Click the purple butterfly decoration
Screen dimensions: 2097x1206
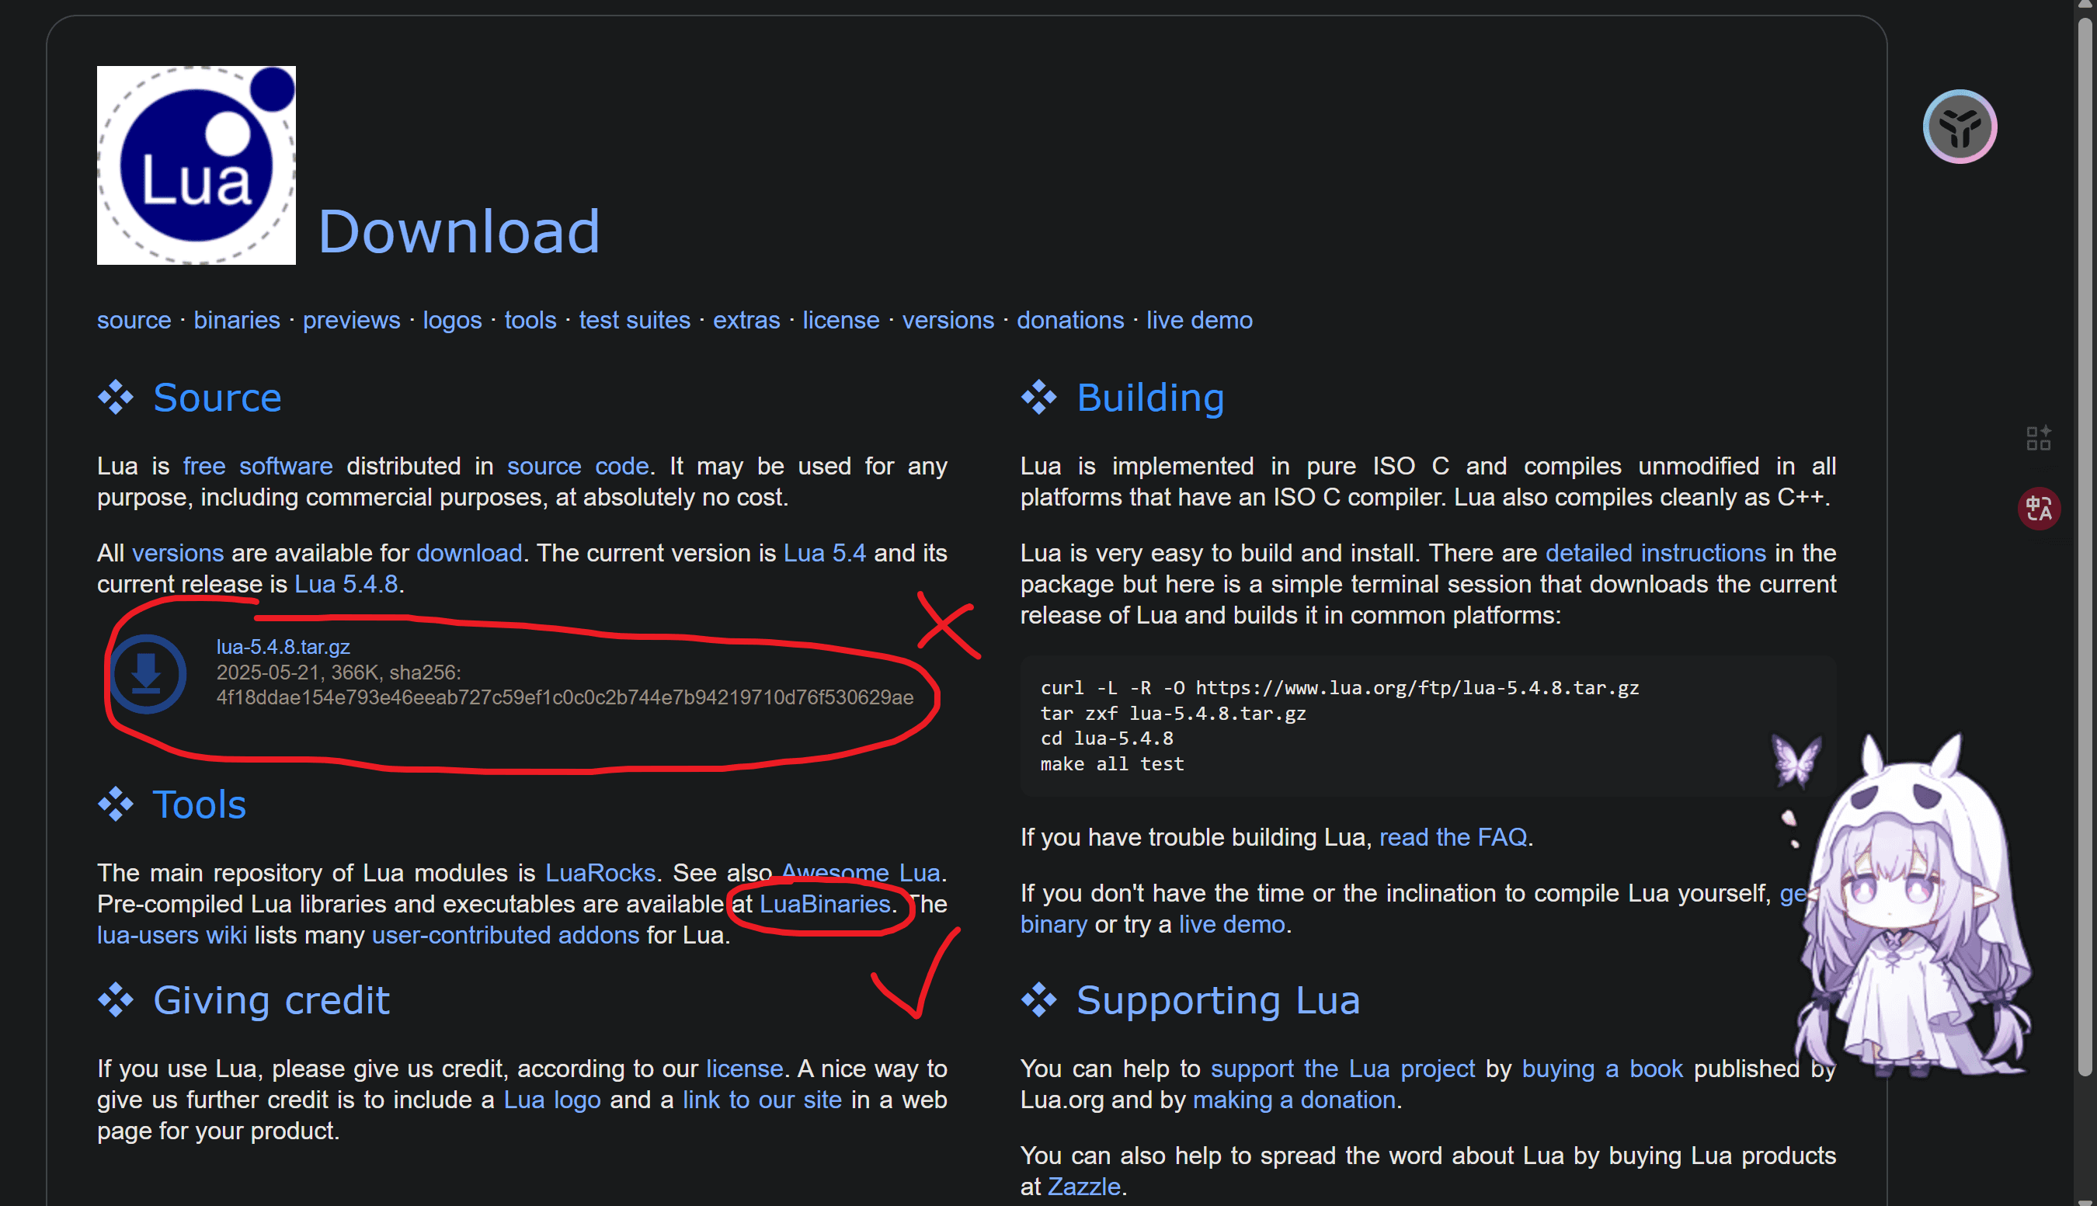tap(1796, 760)
